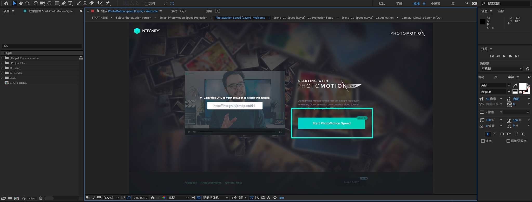532x202 pixels.
Task: Click the General Help link
Action: [233, 183]
